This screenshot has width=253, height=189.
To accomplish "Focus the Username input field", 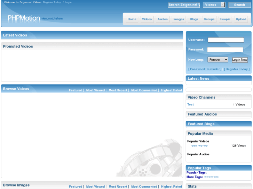I will (x=226, y=40).
